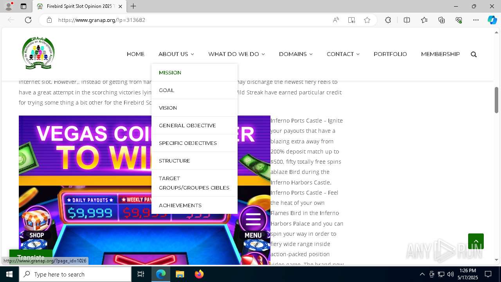This screenshot has height=282, width=501.
Task: Open Immersive Reader icon
Action: point(351,20)
